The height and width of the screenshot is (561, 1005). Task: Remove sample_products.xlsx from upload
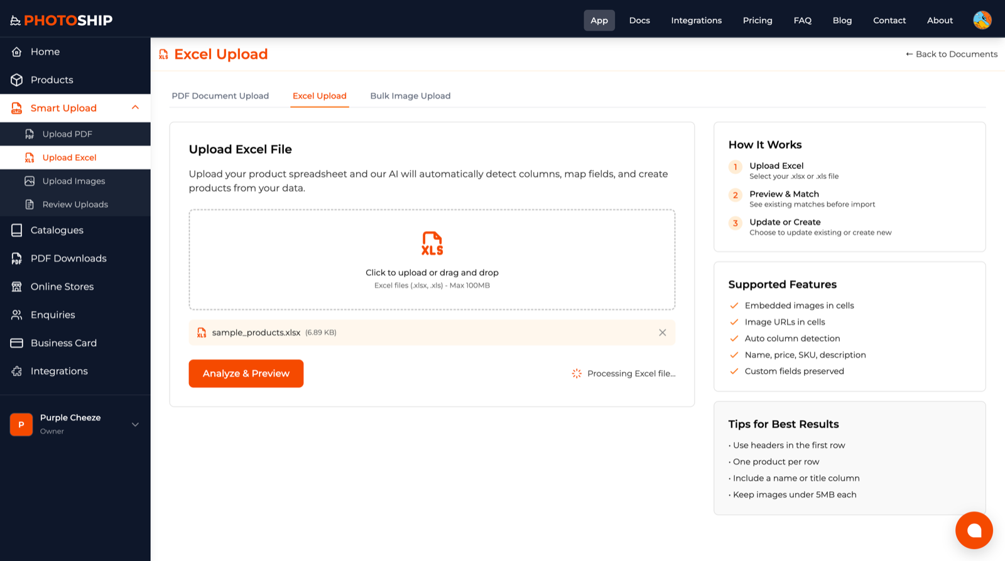click(662, 332)
